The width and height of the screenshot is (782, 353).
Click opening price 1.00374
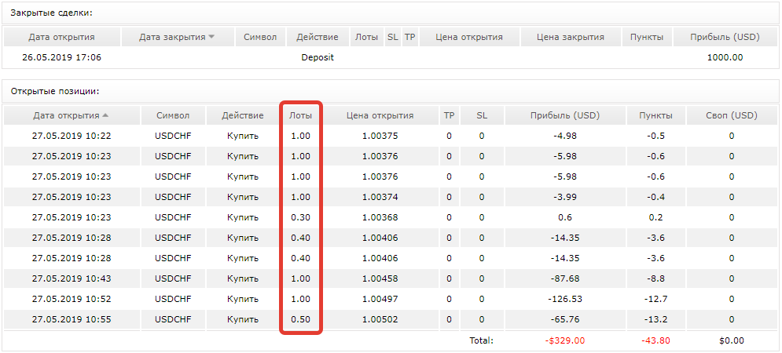tap(380, 197)
